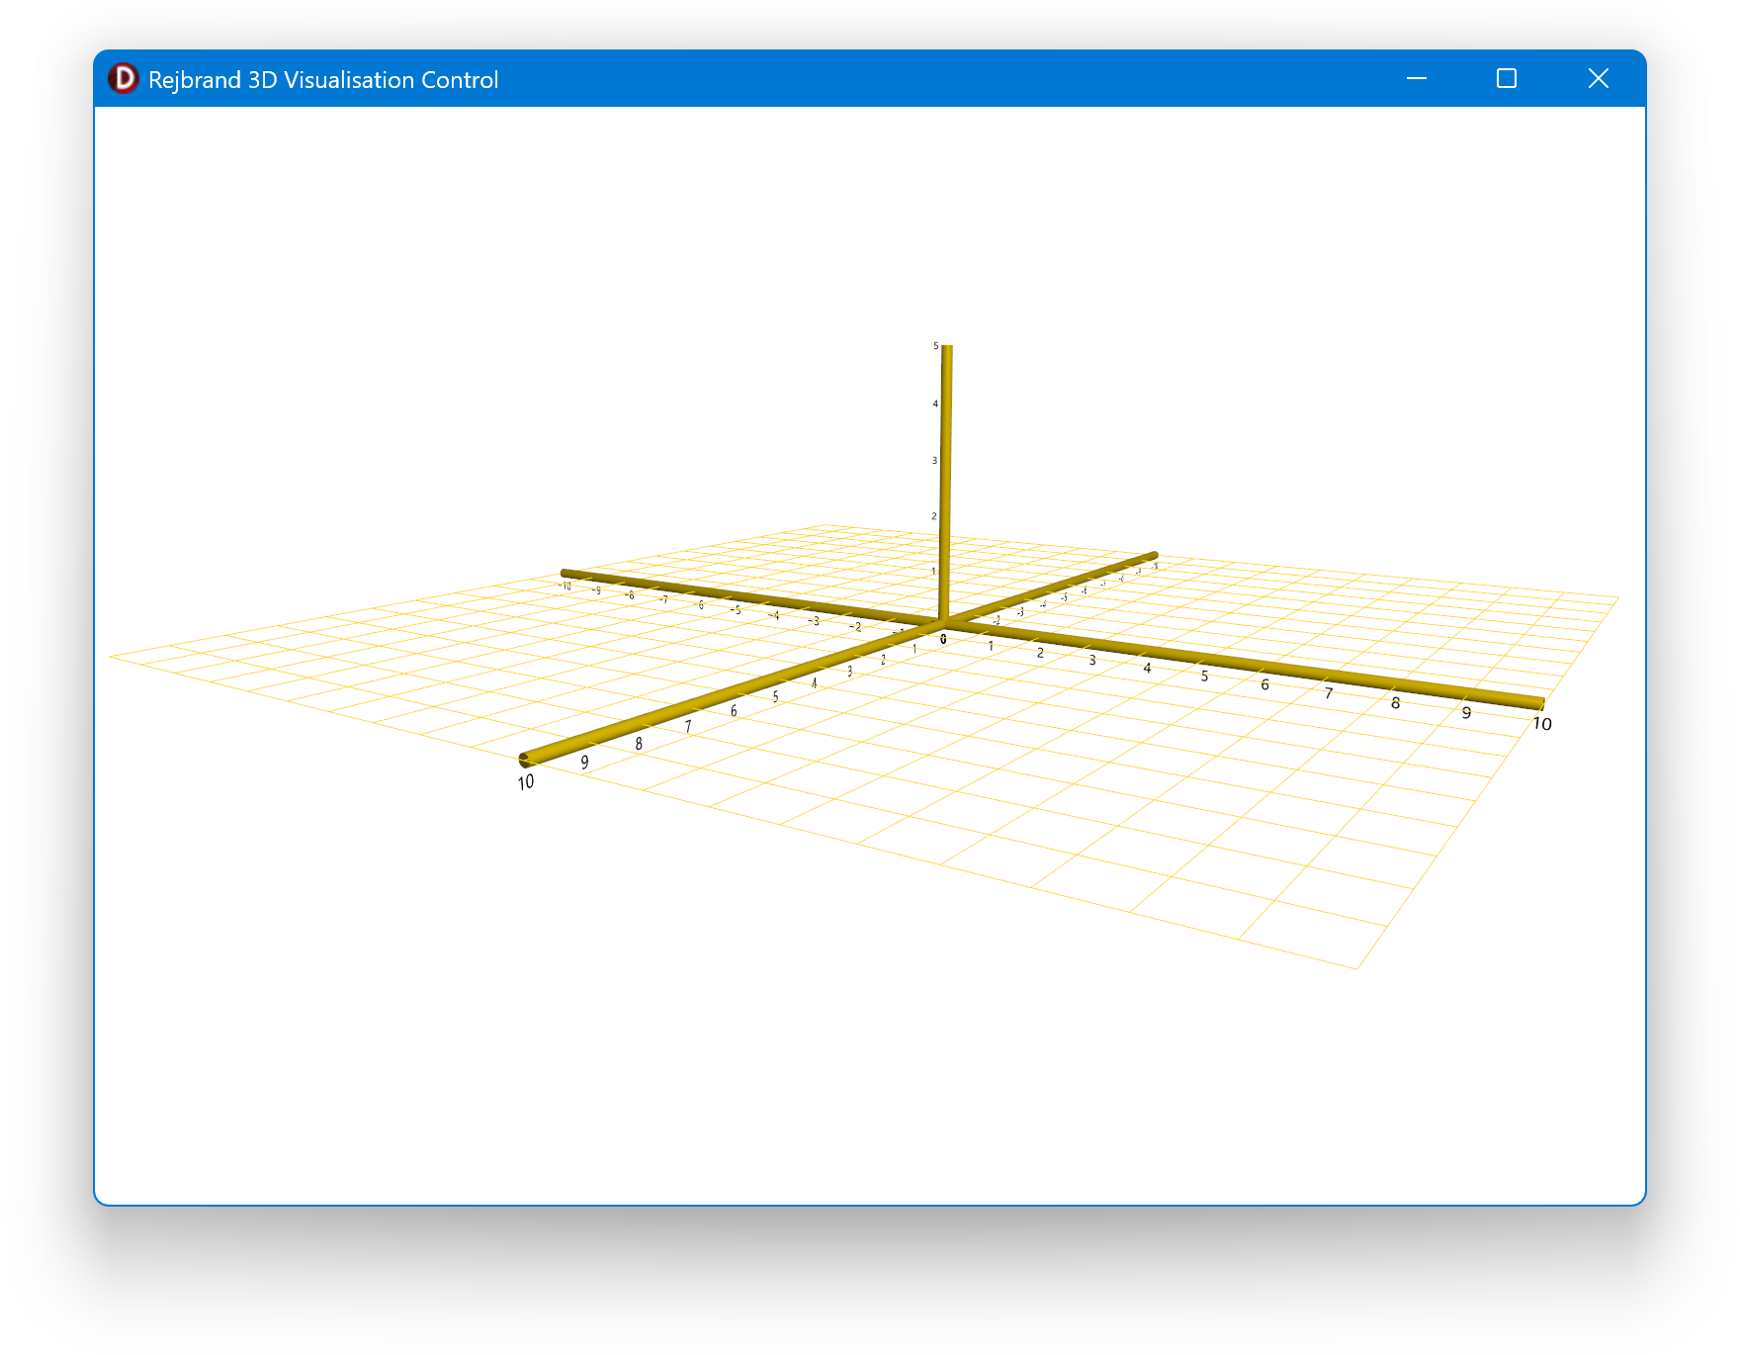Click label -10 on the back-left axis
Image resolution: width=1740 pixels, height=1355 pixels.
tap(565, 587)
